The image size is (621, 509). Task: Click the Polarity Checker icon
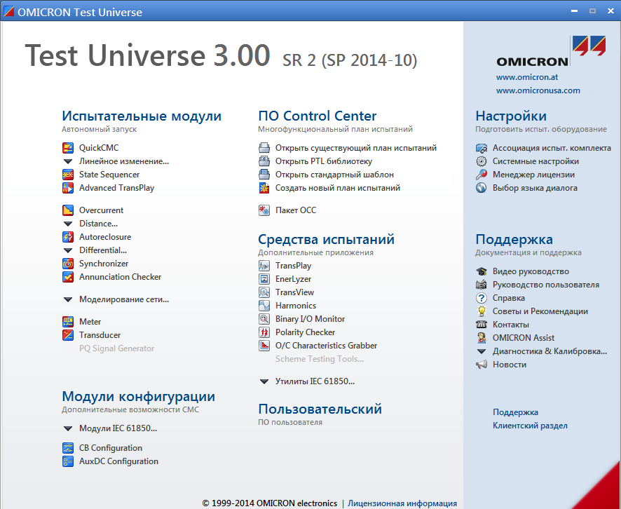[x=264, y=332]
